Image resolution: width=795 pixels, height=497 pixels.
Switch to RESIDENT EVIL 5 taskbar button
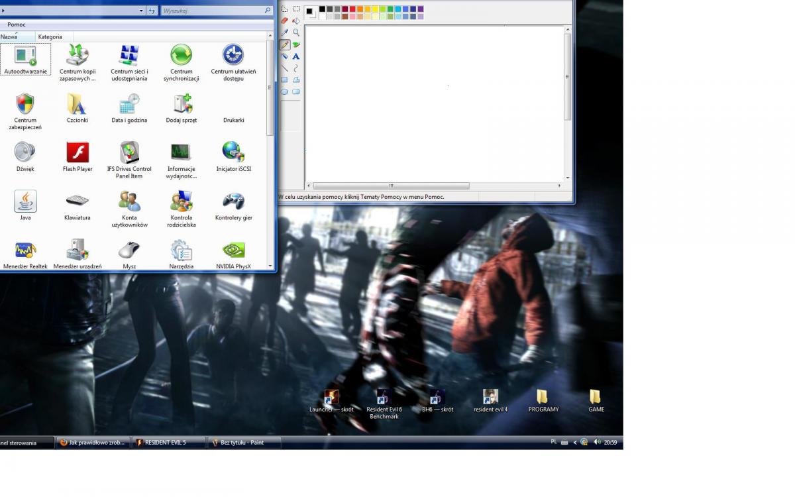coord(168,443)
